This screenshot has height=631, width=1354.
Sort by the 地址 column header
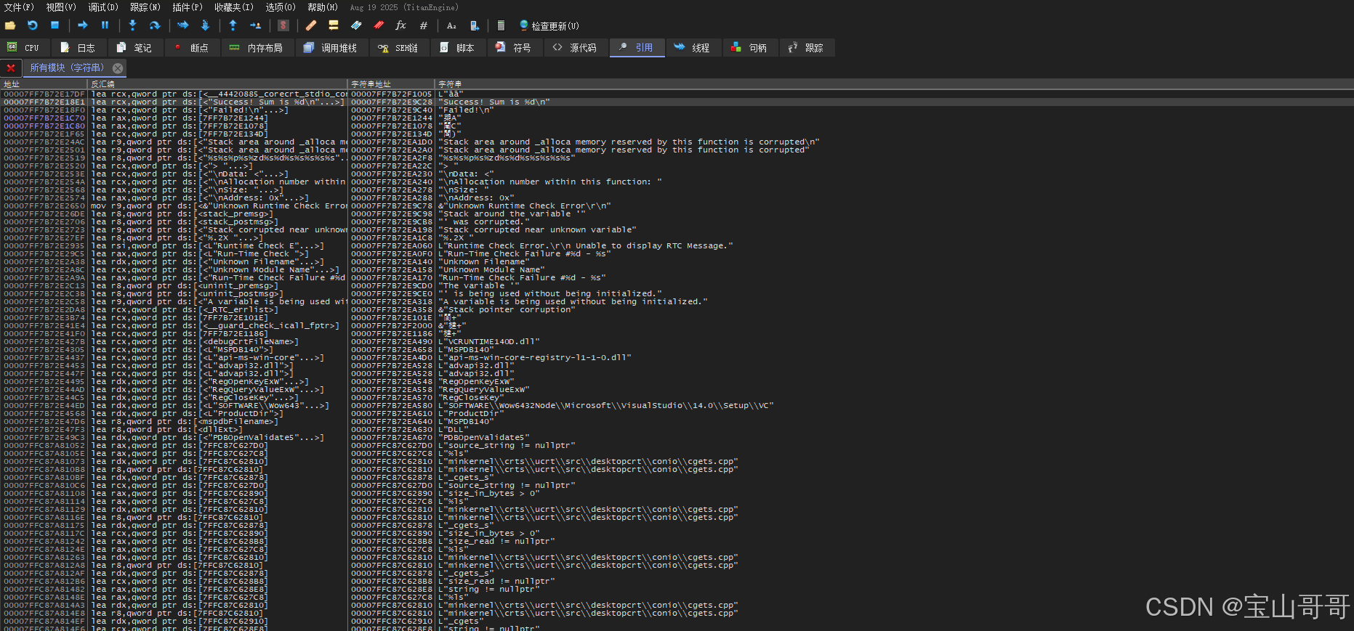pos(44,84)
